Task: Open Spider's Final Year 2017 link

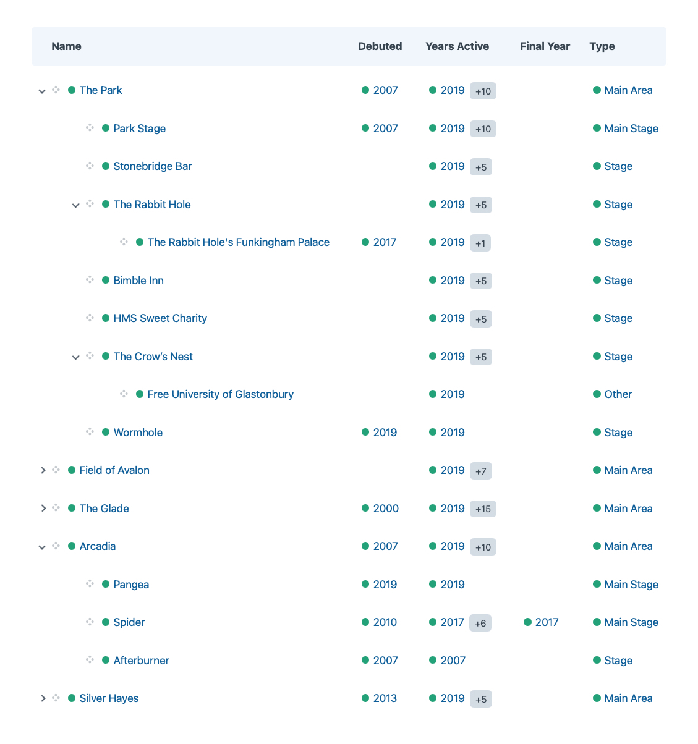Action: [x=547, y=622]
